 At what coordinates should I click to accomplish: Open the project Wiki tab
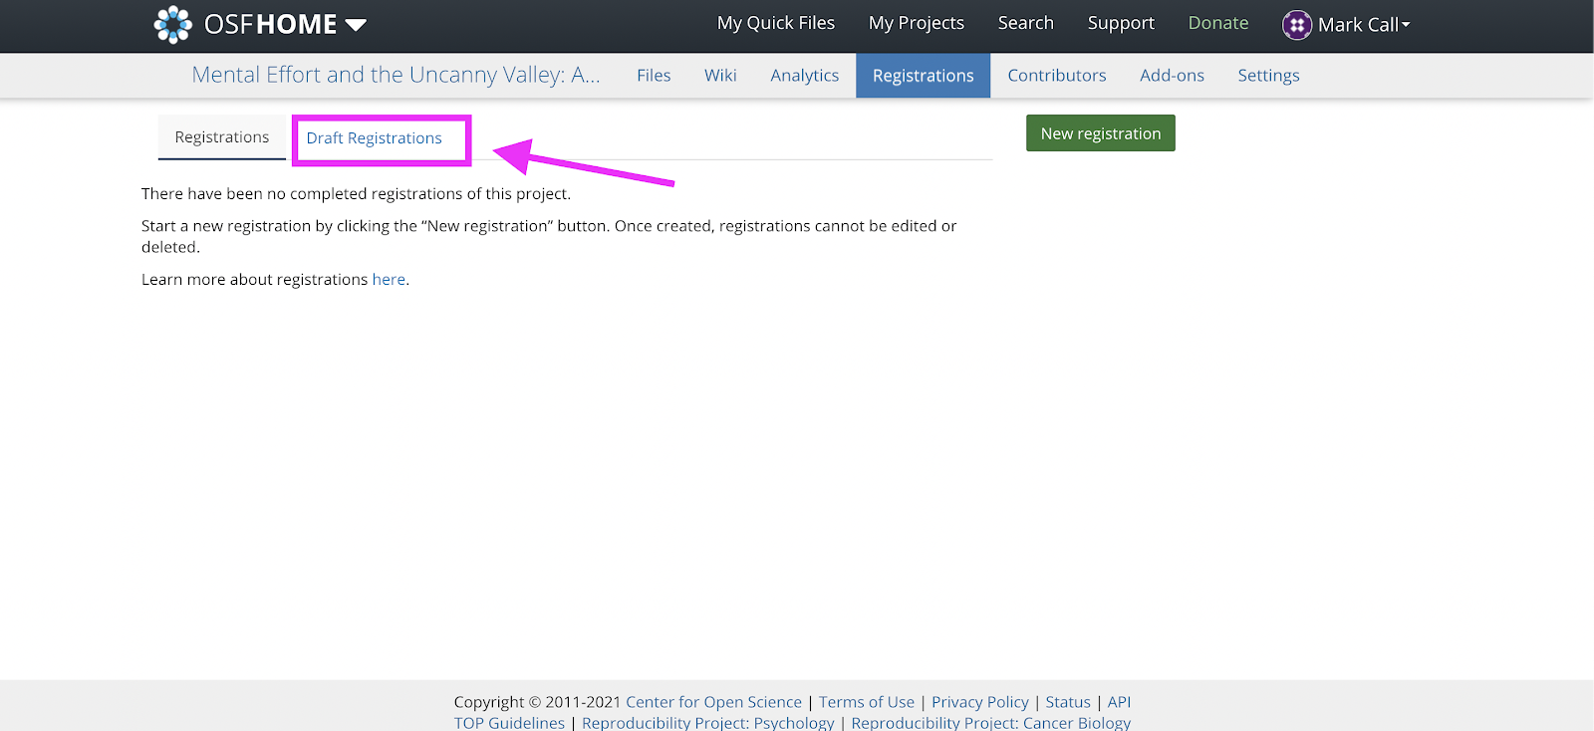[720, 76]
